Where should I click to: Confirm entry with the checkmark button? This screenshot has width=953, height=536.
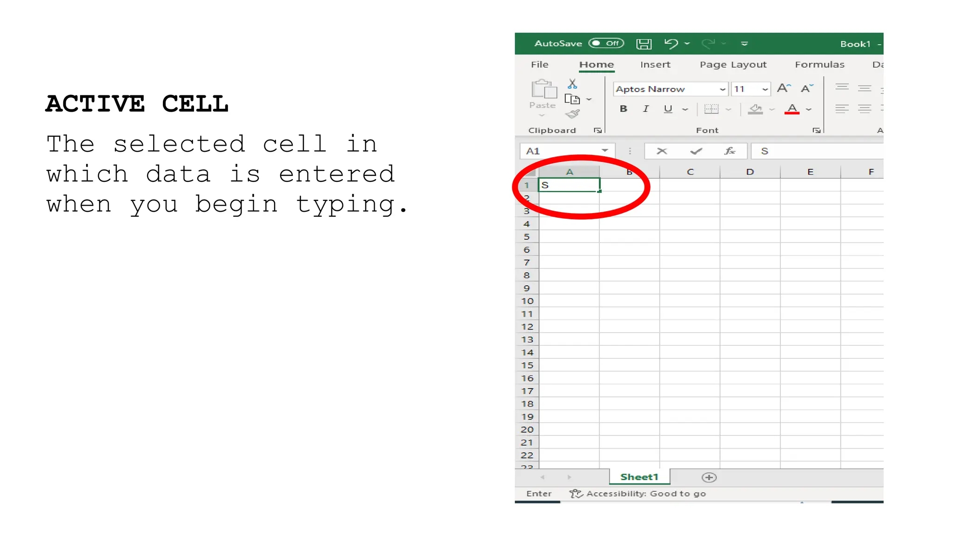click(695, 151)
